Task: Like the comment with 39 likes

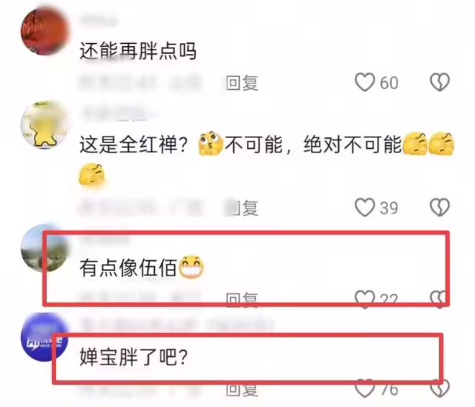Action: [365, 208]
